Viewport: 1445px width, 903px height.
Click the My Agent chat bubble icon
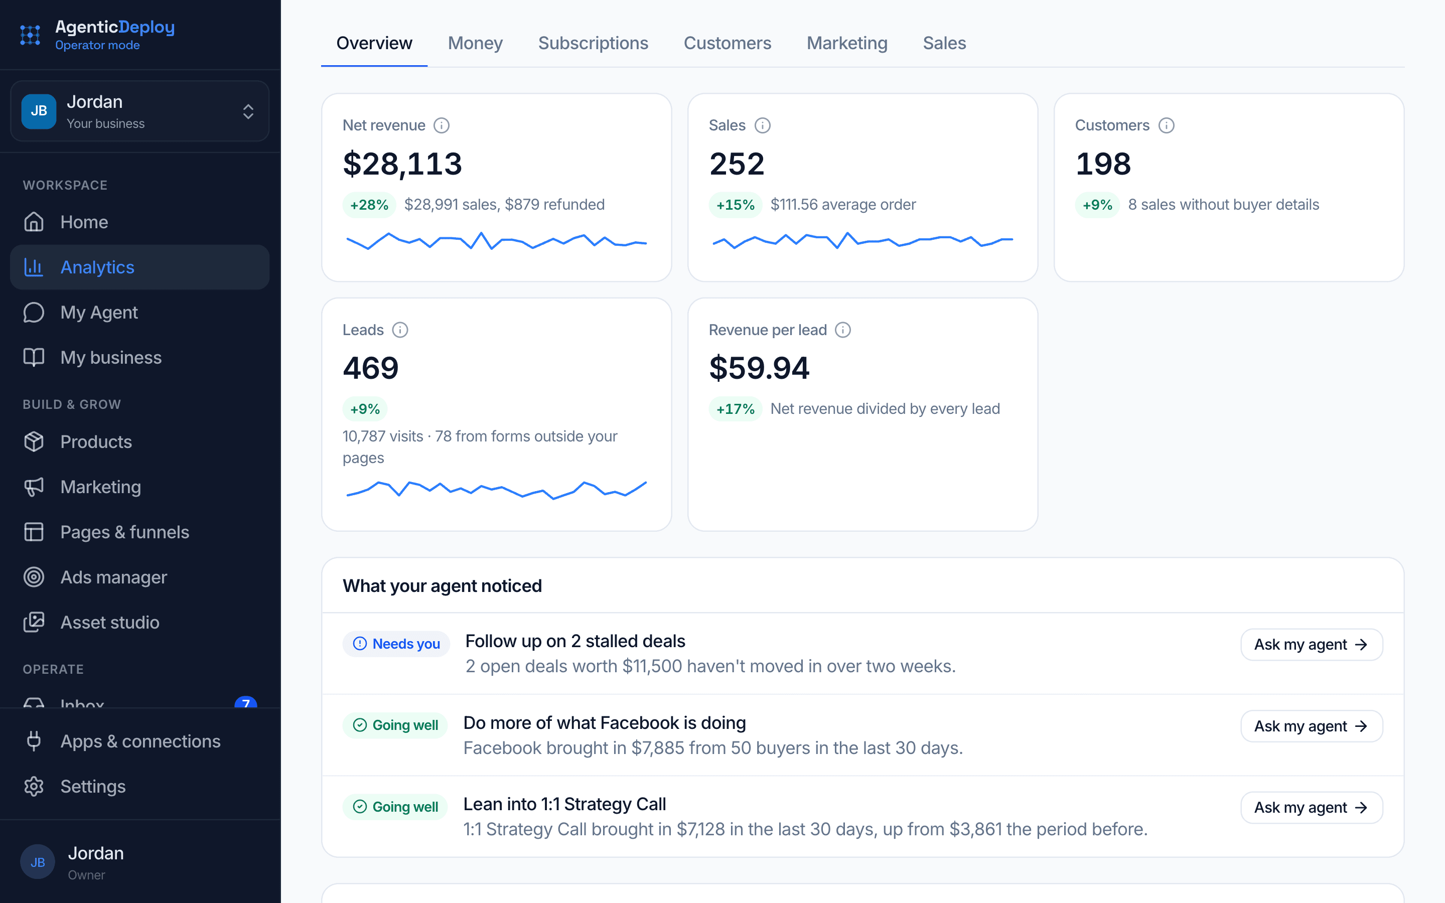point(34,313)
